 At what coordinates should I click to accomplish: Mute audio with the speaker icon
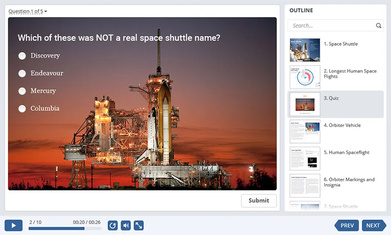click(125, 225)
